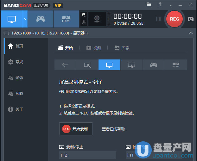Open the 查看在线帮助 link
Image resolution: width=197 pixels, height=161 pixels.
[113, 129]
